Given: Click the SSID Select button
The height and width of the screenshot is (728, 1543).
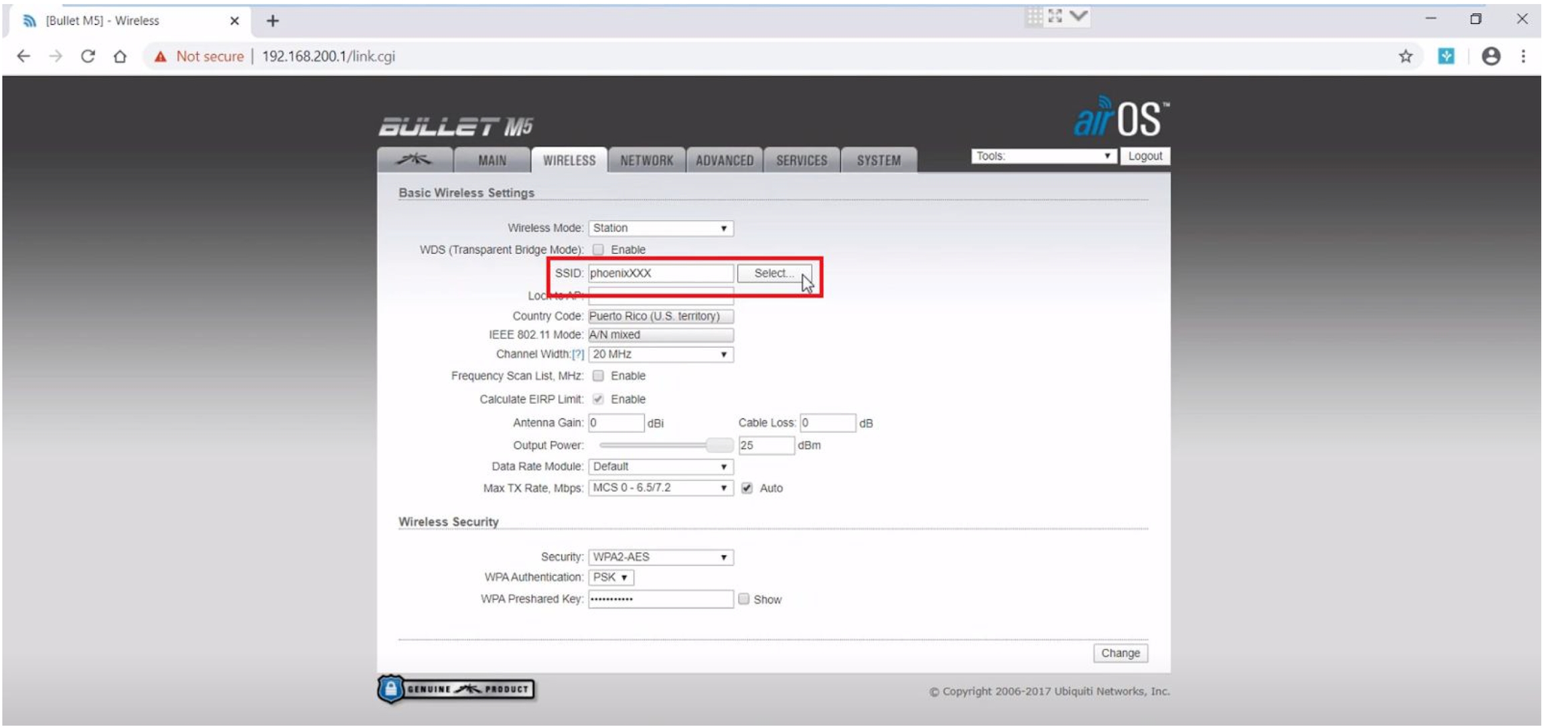Looking at the screenshot, I should [774, 273].
